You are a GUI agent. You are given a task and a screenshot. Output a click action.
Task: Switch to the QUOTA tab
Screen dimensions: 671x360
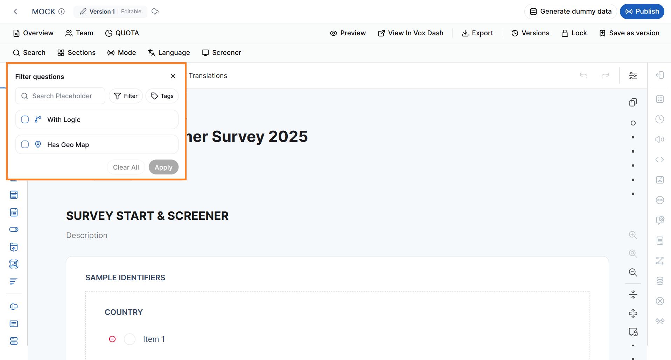pyautogui.click(x=122, y=33)
